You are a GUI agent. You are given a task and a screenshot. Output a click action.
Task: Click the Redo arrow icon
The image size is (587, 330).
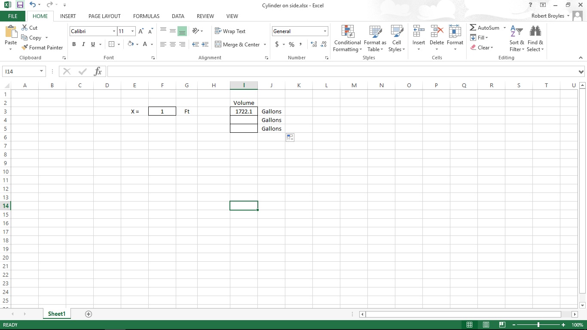(49, 5)
